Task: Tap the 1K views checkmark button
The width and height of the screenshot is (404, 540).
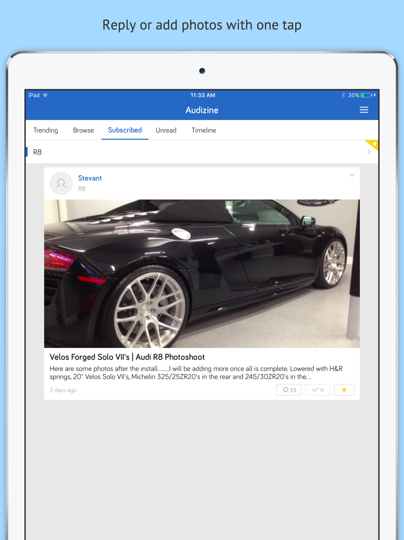Action: pos(318,390)
